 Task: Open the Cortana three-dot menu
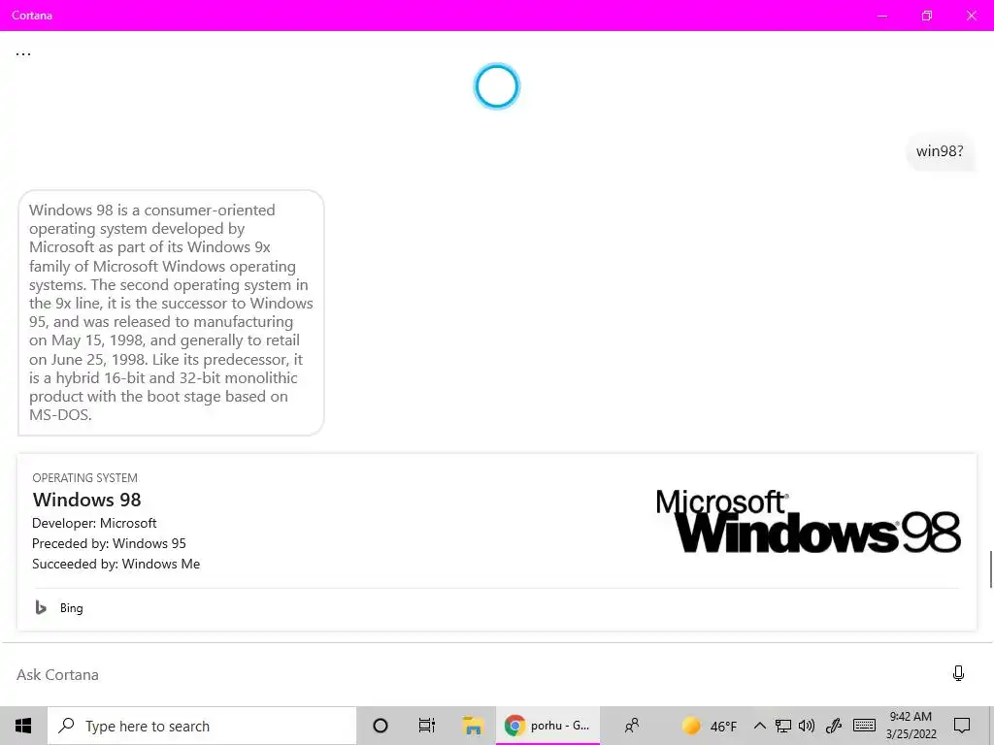pos(23,54)
